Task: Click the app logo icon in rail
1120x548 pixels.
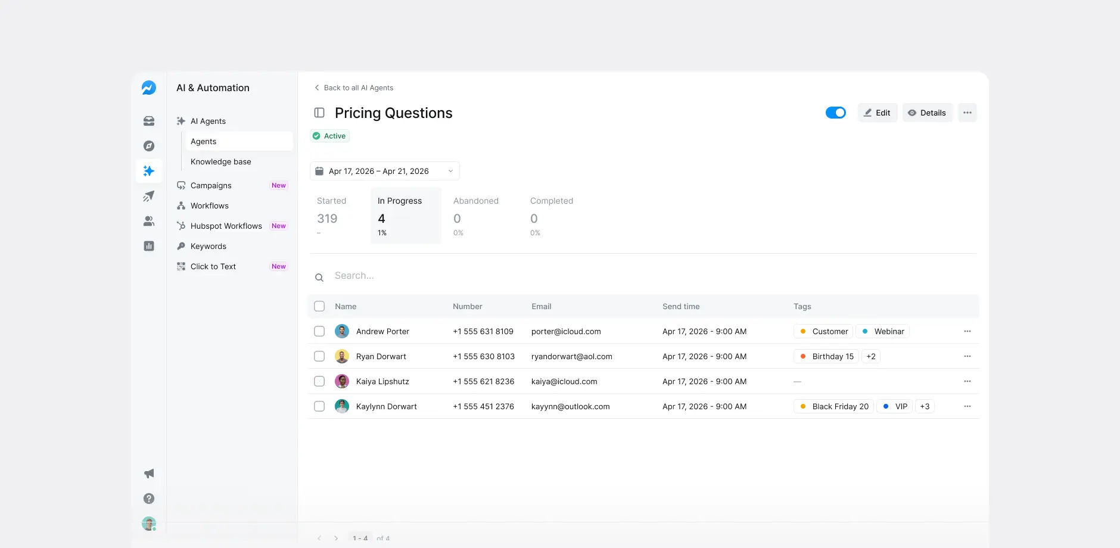Action: [149, 88]
